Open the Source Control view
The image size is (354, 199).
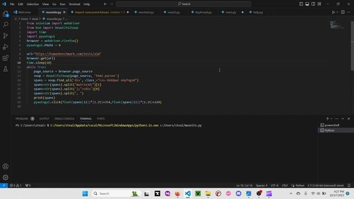click(6, 35)
